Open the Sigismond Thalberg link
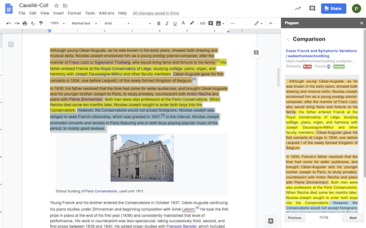 pyautogui.click(x=112, y=62)
